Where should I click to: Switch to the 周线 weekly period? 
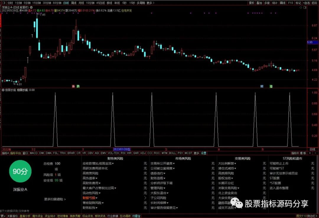tap(74, 3)
